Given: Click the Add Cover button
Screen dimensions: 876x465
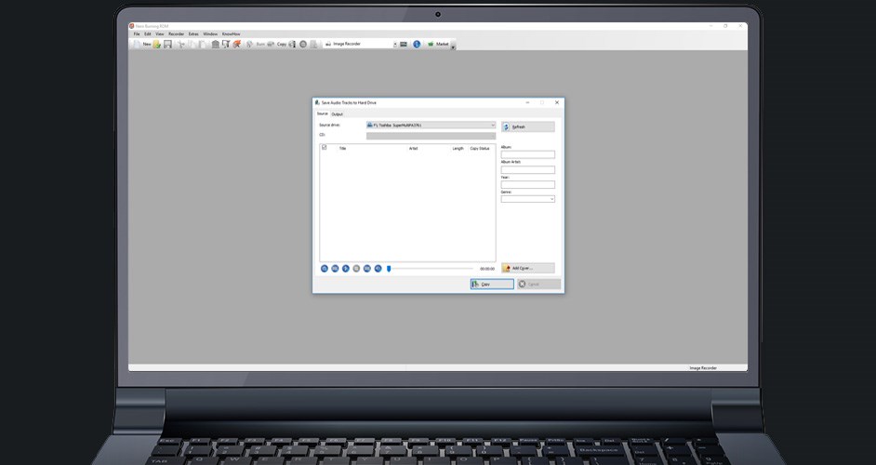Looking at the screenshot, I should pos(528,268).
